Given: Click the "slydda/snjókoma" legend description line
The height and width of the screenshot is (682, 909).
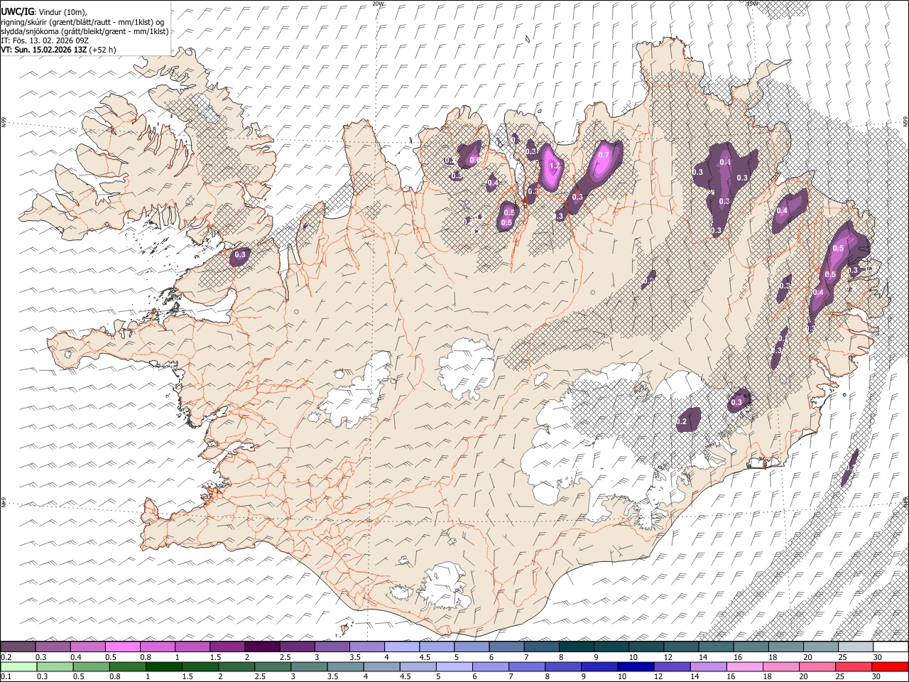Looking at the screenshot, I should [x=85, y=31].
